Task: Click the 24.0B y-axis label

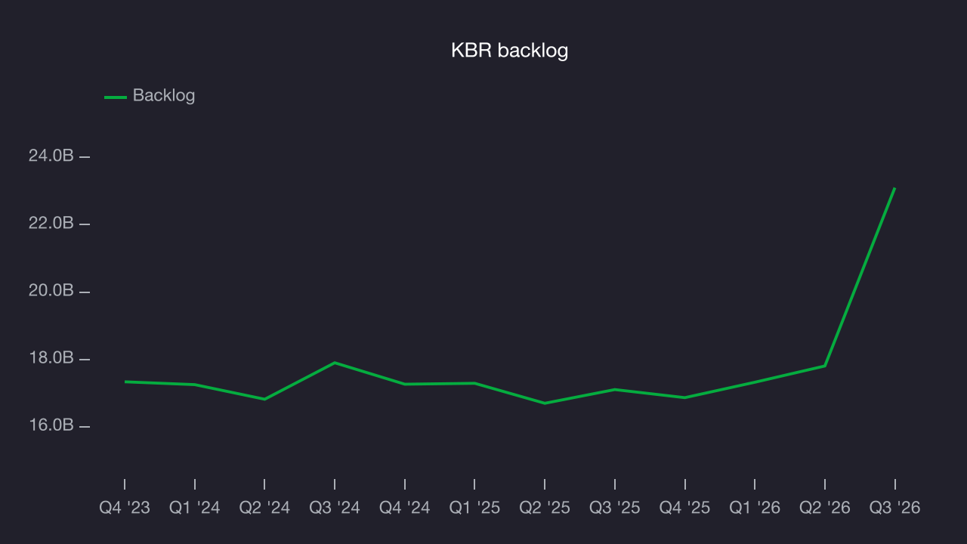Action: 51,156
